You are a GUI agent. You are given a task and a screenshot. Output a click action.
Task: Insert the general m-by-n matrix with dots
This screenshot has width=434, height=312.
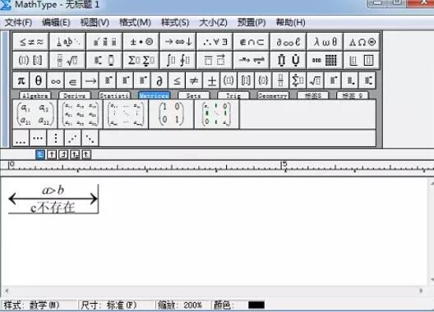[126, 114]
